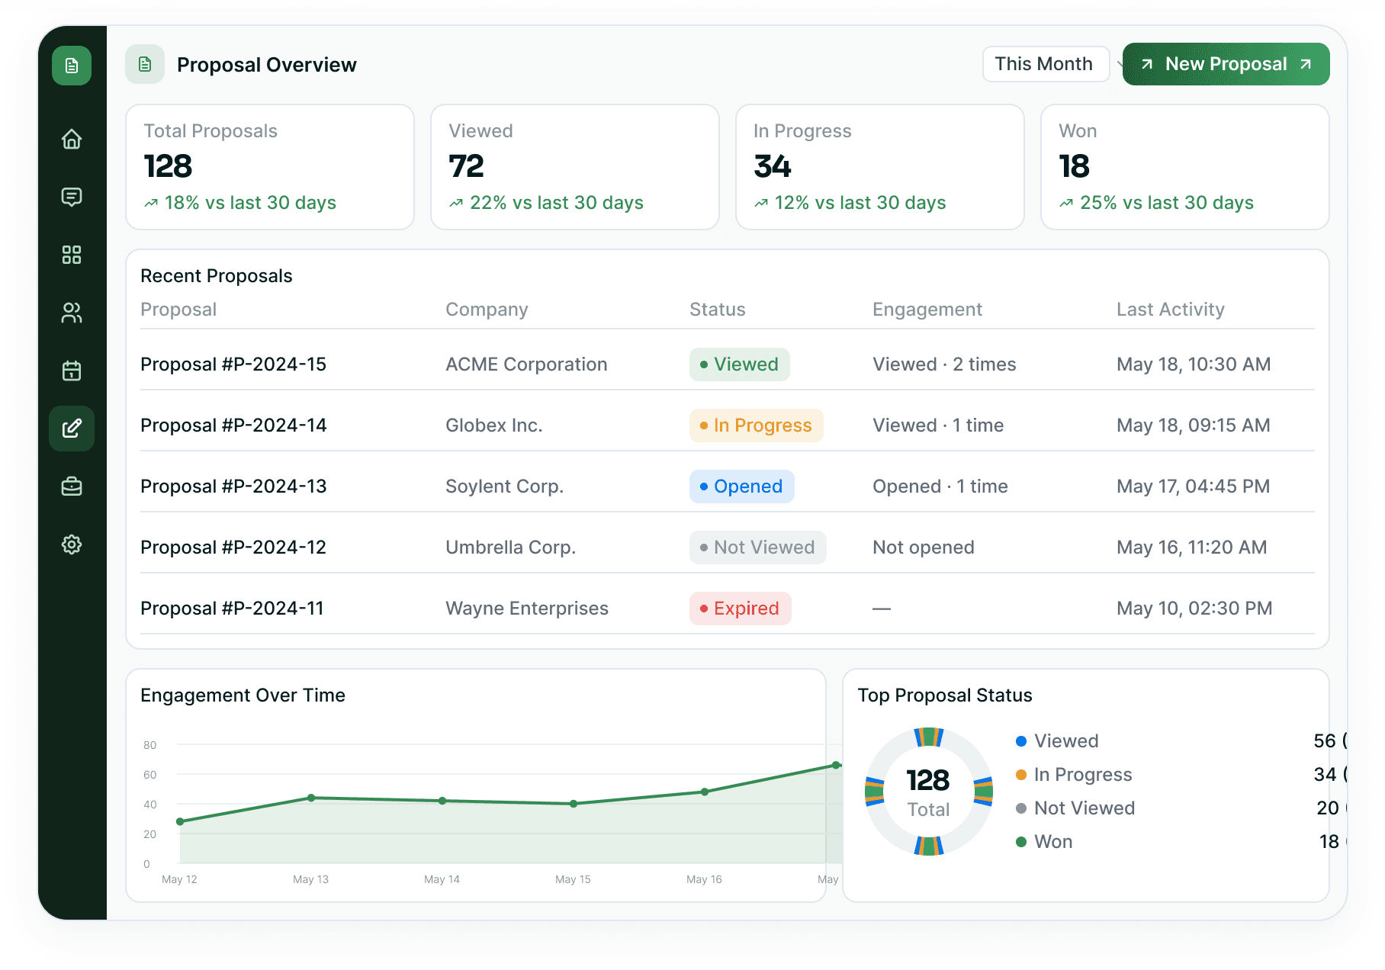The image size is (1385, 970).
Task: Open the This Month period dropdown
Action: [x=1046, y=64]
